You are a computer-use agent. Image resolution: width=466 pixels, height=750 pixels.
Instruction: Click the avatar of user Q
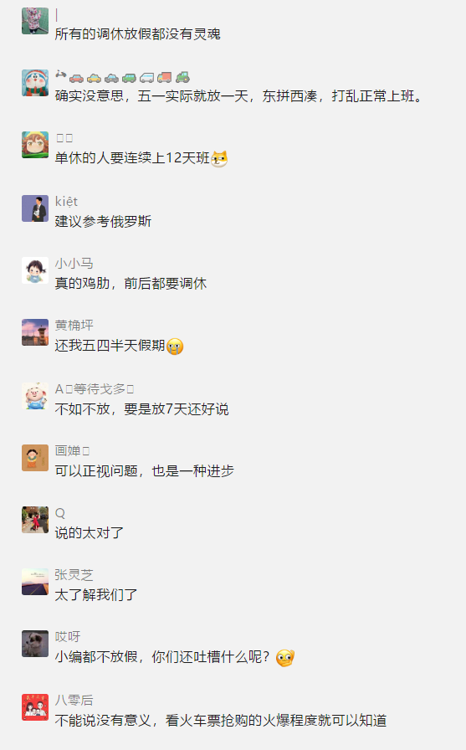pos(35,520)
